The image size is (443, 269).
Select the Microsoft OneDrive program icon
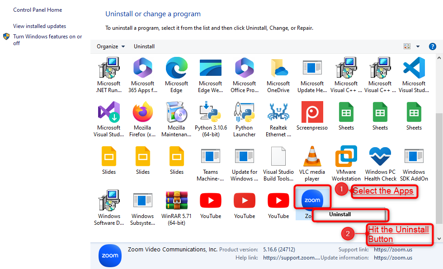278,68
